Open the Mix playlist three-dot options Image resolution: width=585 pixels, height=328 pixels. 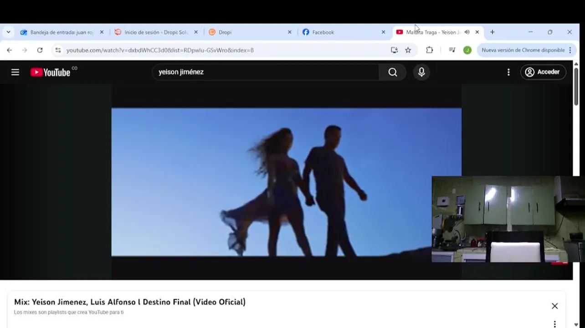554,324
